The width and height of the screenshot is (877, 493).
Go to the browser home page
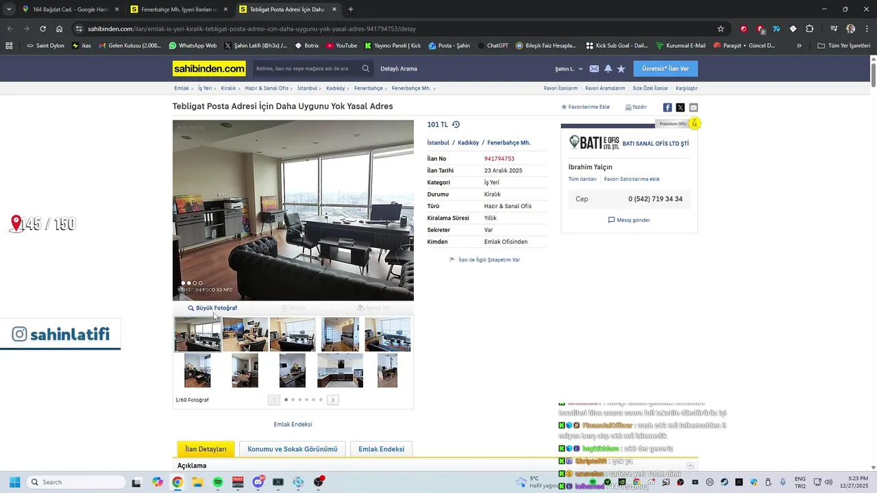pyautogui.click(x=60, y=29)
